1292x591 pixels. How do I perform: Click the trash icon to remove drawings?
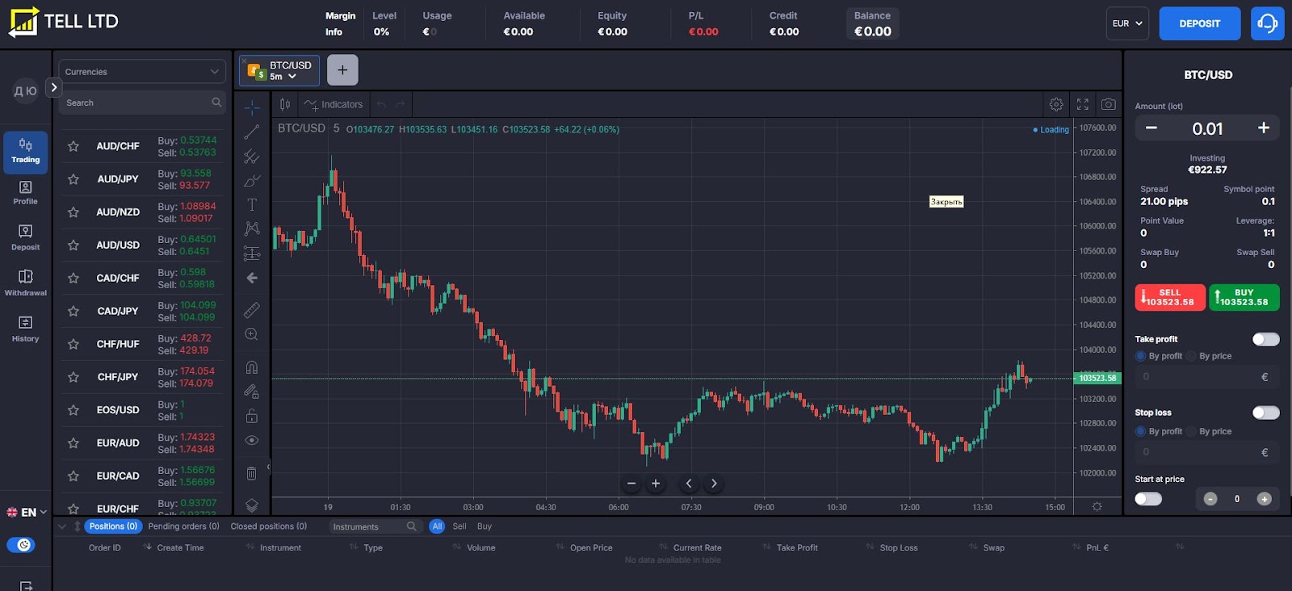tap(252, 473)
